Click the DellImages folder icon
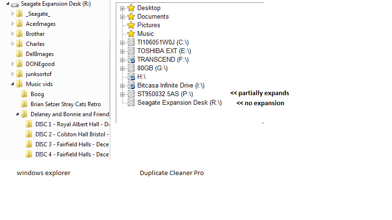The width and height of the screenshot is (392, 220). (x=20, y=54)
